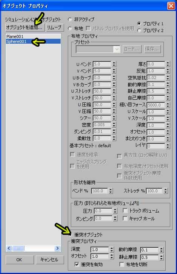Click the レイヤ value field
177x274 pixels.
(156, 146)
